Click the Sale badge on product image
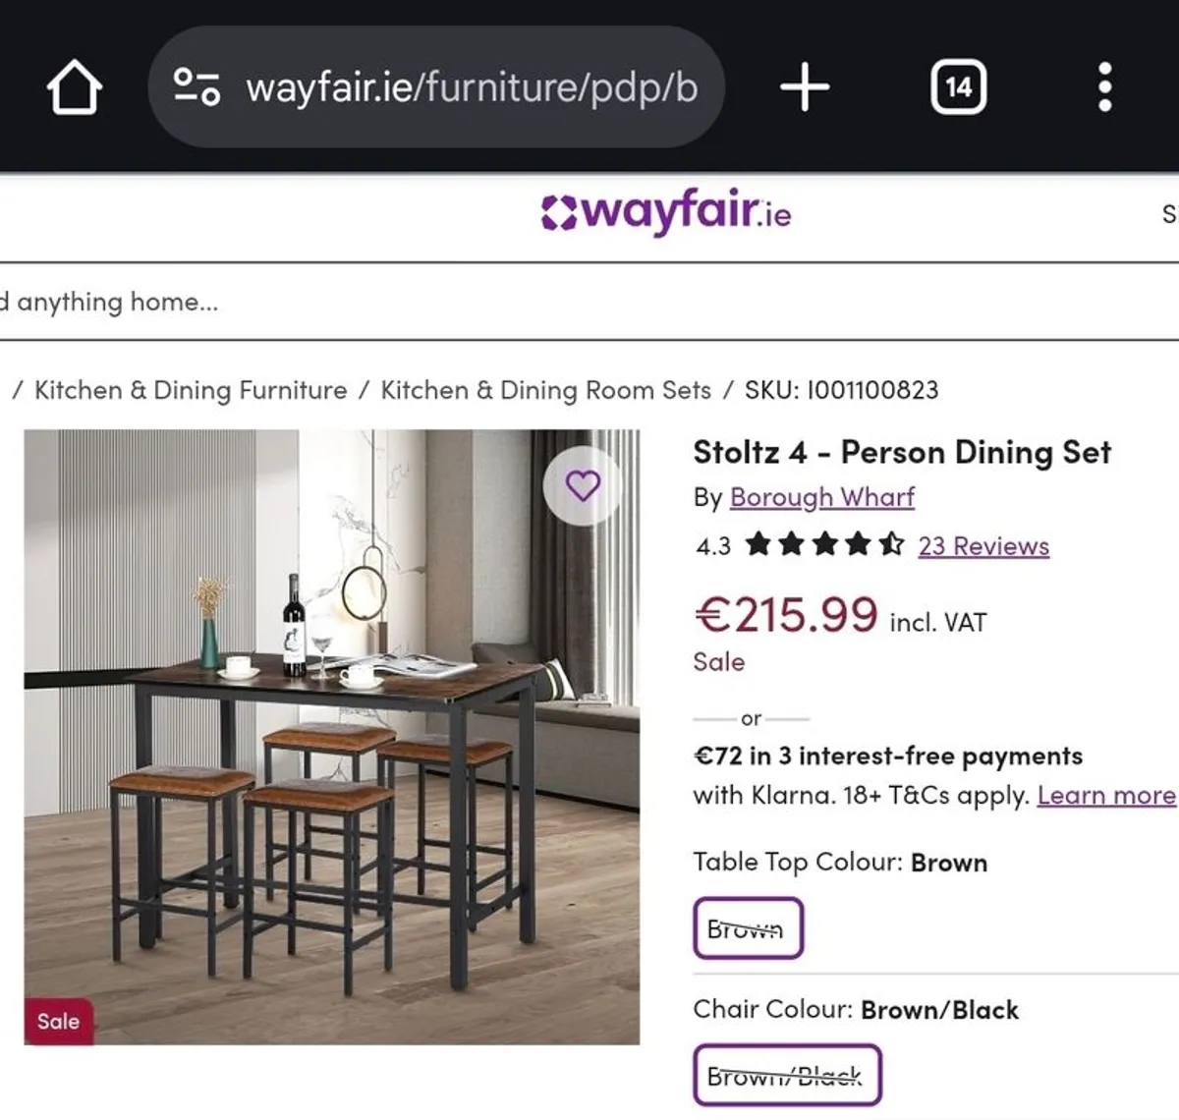Screen dimensions: 1179x1120 click(58, 1021)
